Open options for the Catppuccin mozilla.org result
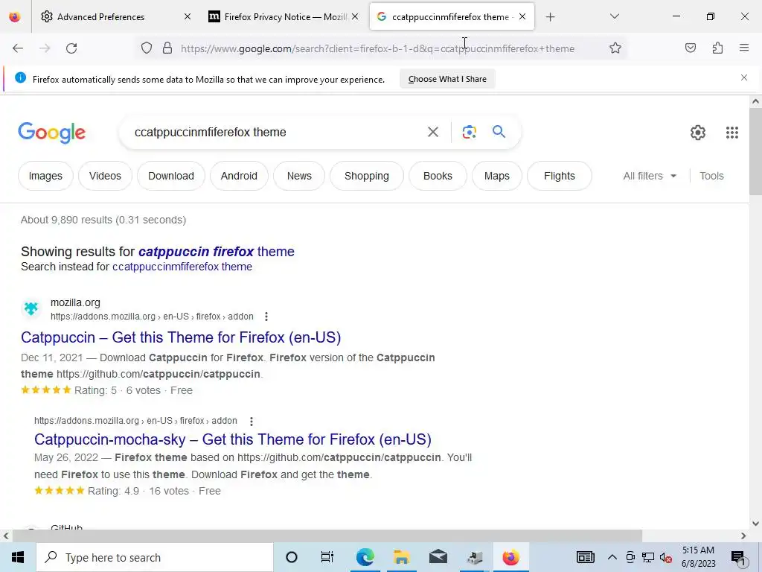 (266, 317)
